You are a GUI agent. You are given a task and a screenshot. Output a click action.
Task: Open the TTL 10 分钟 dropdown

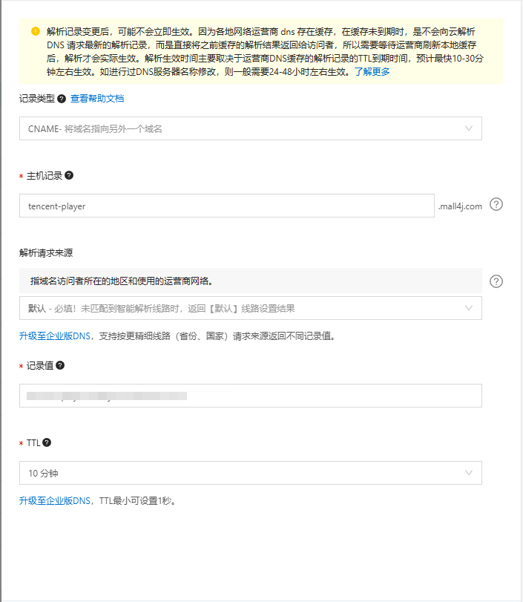pos(250,473)
